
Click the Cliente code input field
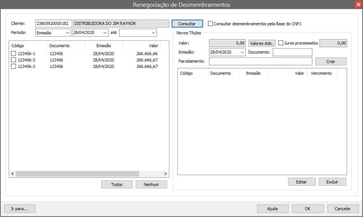click(54, 24)
